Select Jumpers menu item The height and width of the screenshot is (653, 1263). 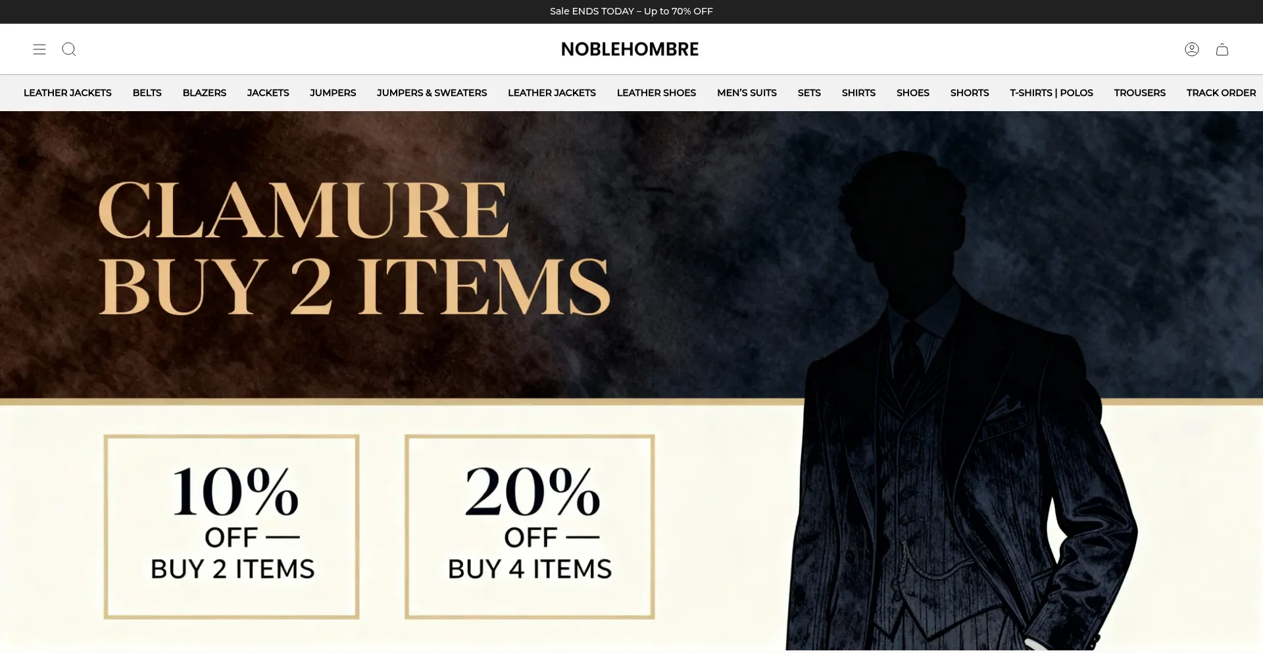333,93
